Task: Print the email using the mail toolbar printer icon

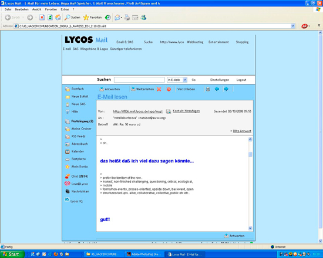Action: tap(208, 89)
